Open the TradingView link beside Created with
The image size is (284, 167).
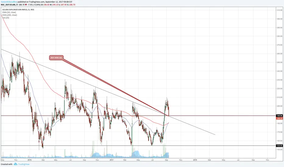coord(24,164)
